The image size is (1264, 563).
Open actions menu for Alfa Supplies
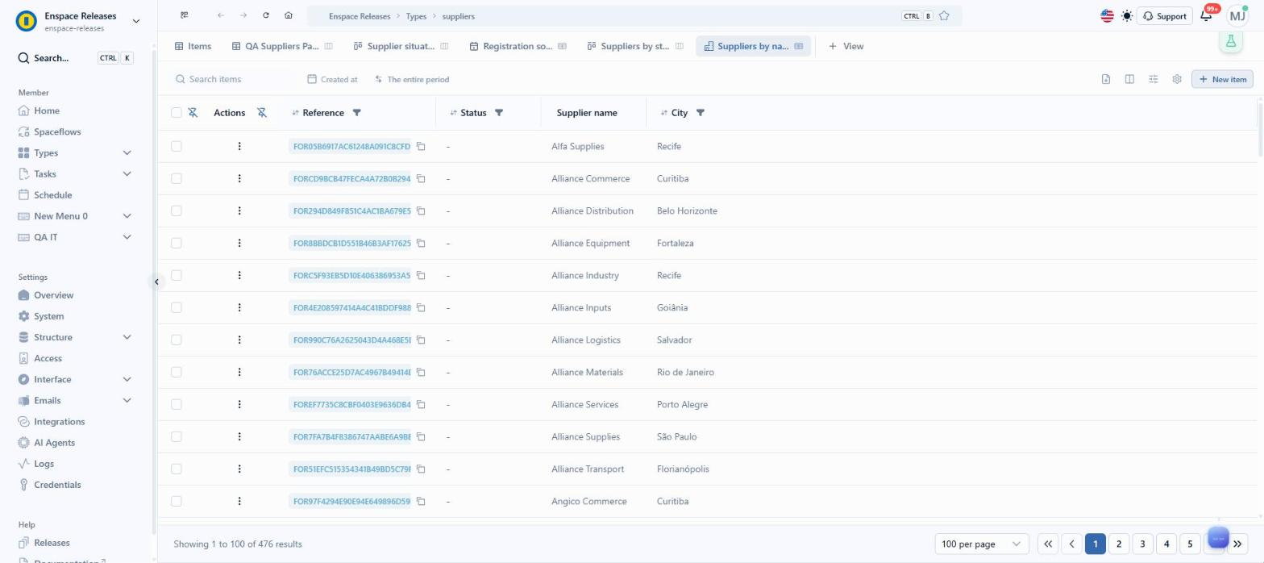tap(239, 146)
